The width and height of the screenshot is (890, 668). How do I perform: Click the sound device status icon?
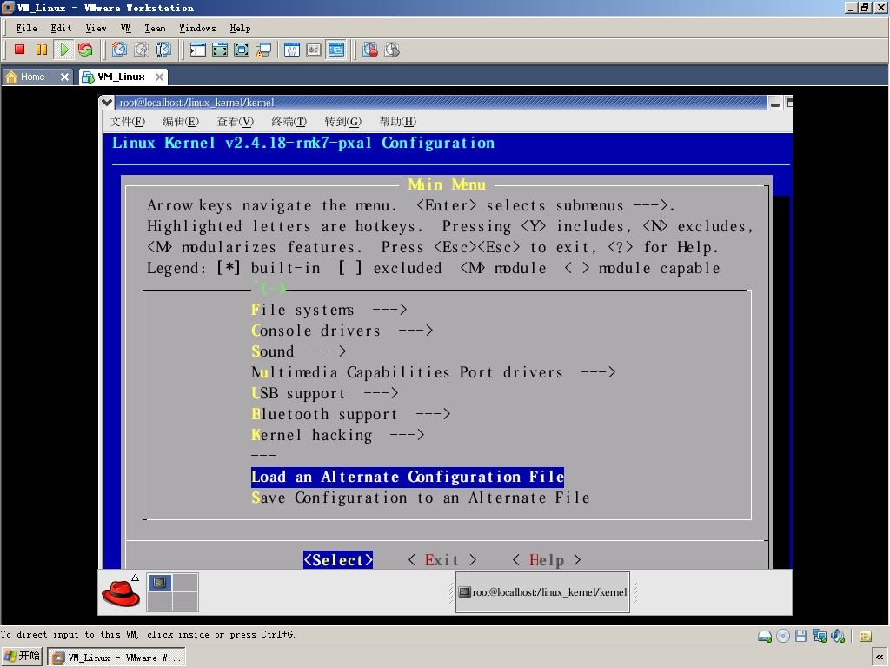pyautogui.click(x=838, y=636)
